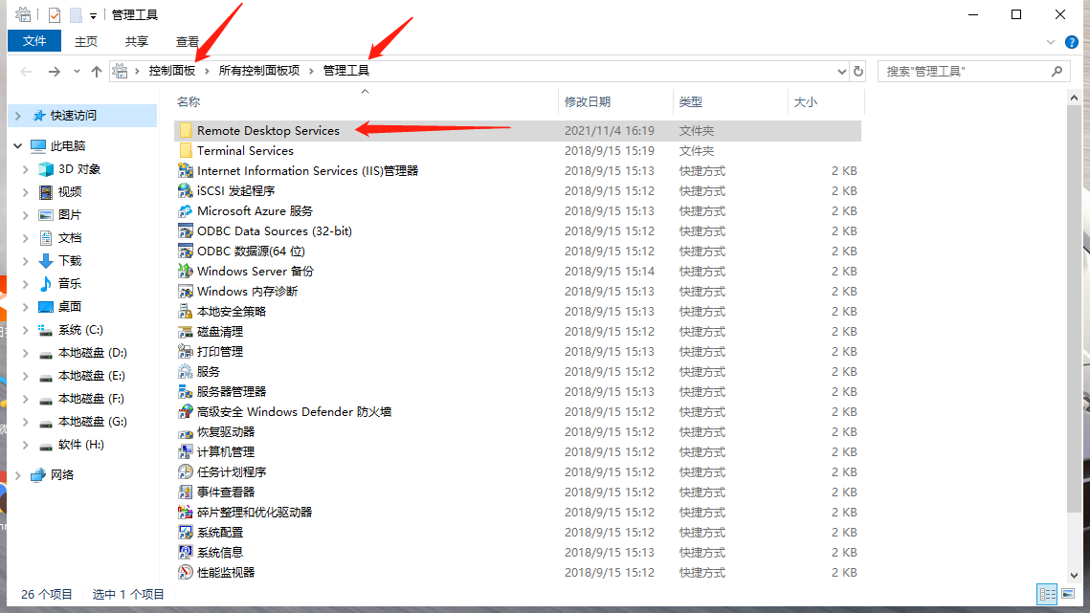Switch to the 共享 ribbon tab
This screenshot has width=1090, height=613.
pyautogui.click(x=136, y=42)
